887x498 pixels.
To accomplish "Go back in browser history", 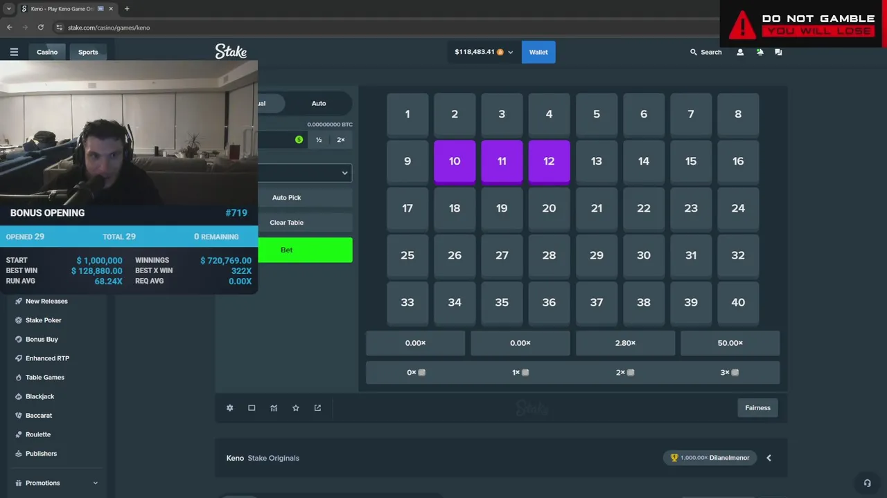I will click(10, 27).
